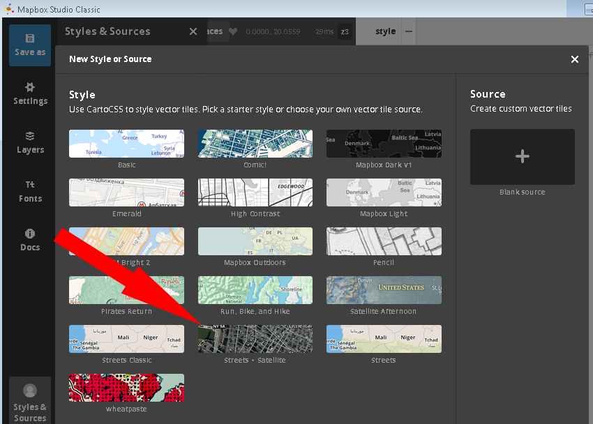593x424 pixels.
Task: Select the Streets + Satellite style
Action: coord(255,339)
